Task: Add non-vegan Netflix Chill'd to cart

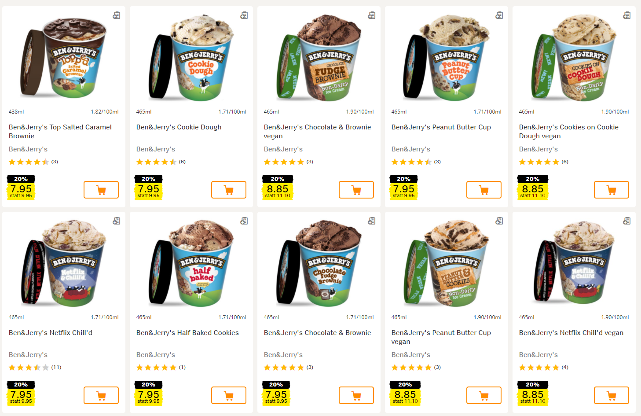Action: pyautogui.click(x=101, y=395)
